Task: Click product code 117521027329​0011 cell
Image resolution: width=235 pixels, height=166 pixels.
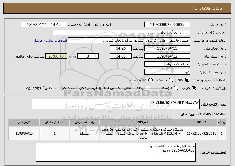Action: click(x=201, y=133)
